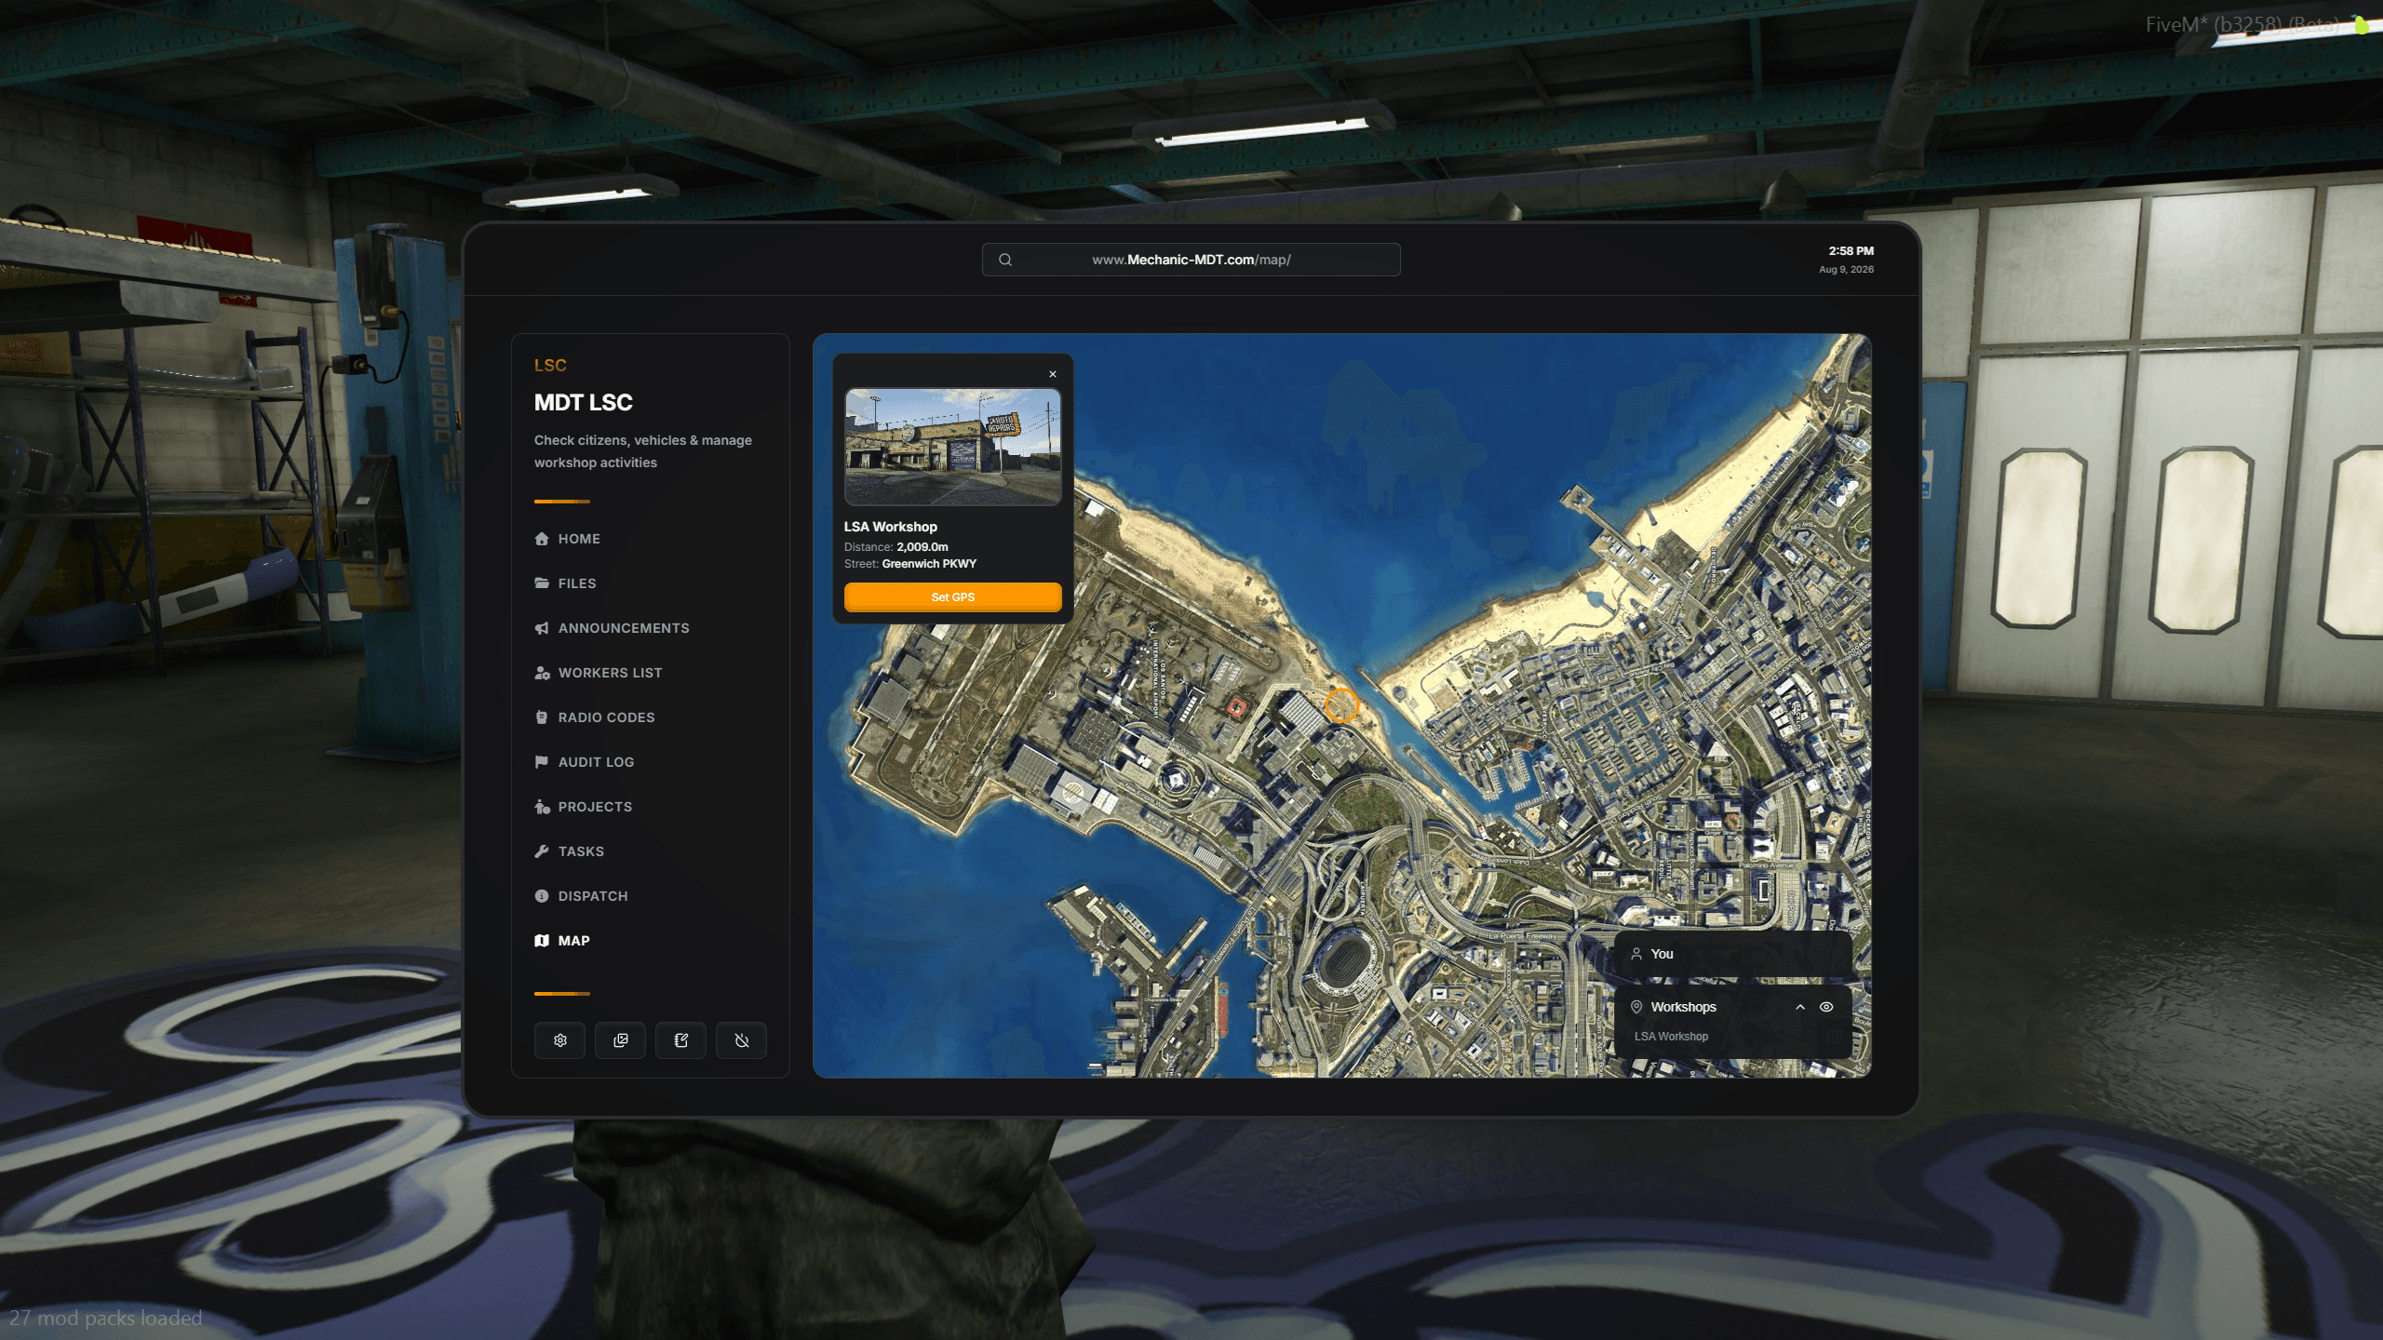Click the person icon beside You
Screen dimensions: 2383x1340
pyautogui.click(x=1636, y=954)
